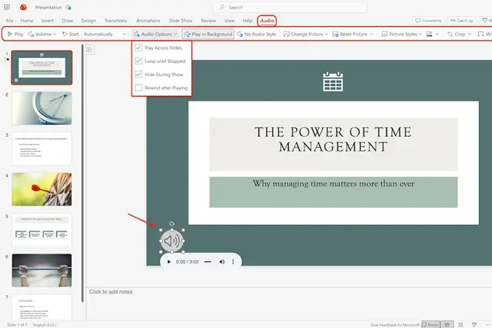
Task: Click the Change Picture button
Action: point(303,34)
